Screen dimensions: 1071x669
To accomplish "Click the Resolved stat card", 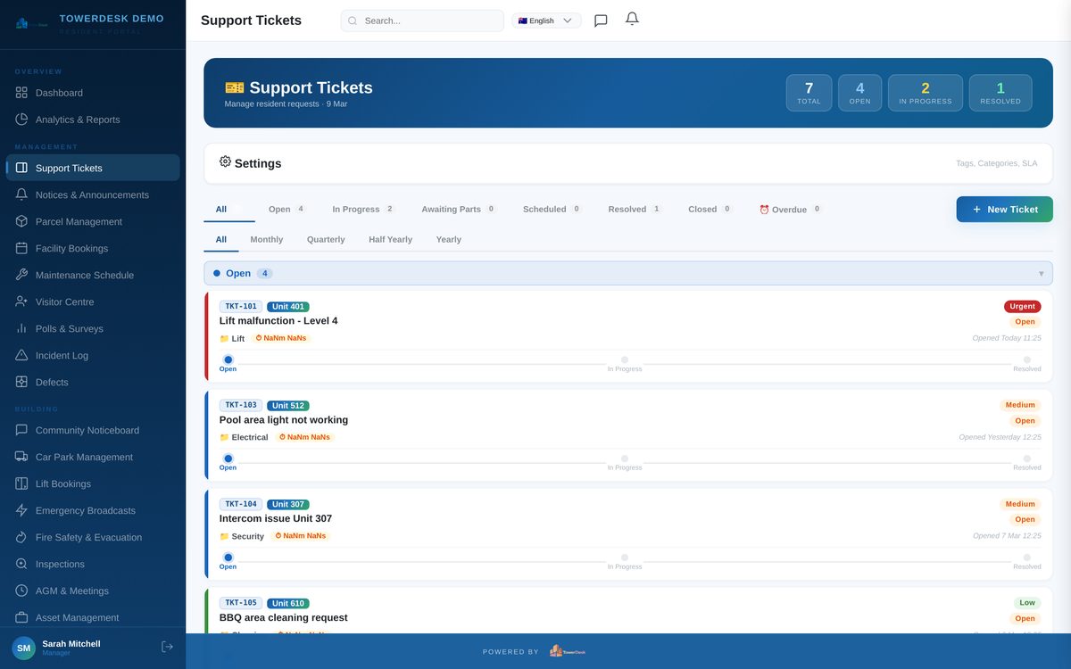I will 1000,91.
